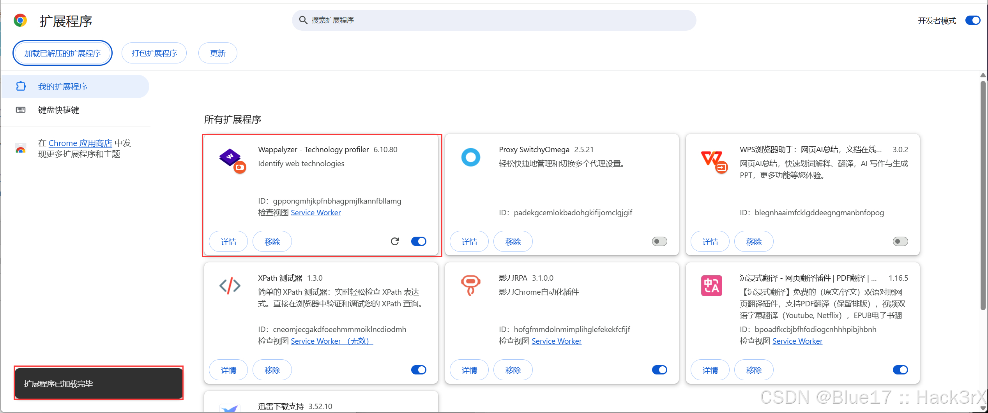Select 我的扩展程序 in sidebar
This screenshot has width=988, height=413.
[x=75, y=86]
